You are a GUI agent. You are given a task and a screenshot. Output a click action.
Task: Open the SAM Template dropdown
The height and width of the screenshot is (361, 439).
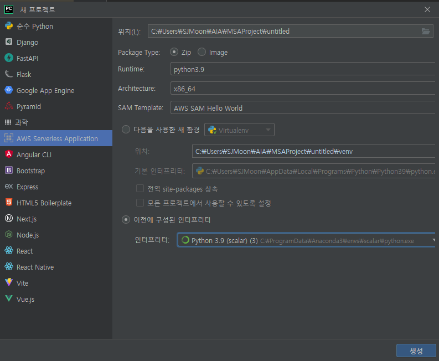[x=302, y=108]
